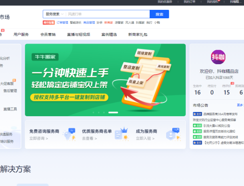Image resolution: width=244 pixels, height=186 pixels.
Task: Select the first carousel dot on banner
Action: click(93, 112)
